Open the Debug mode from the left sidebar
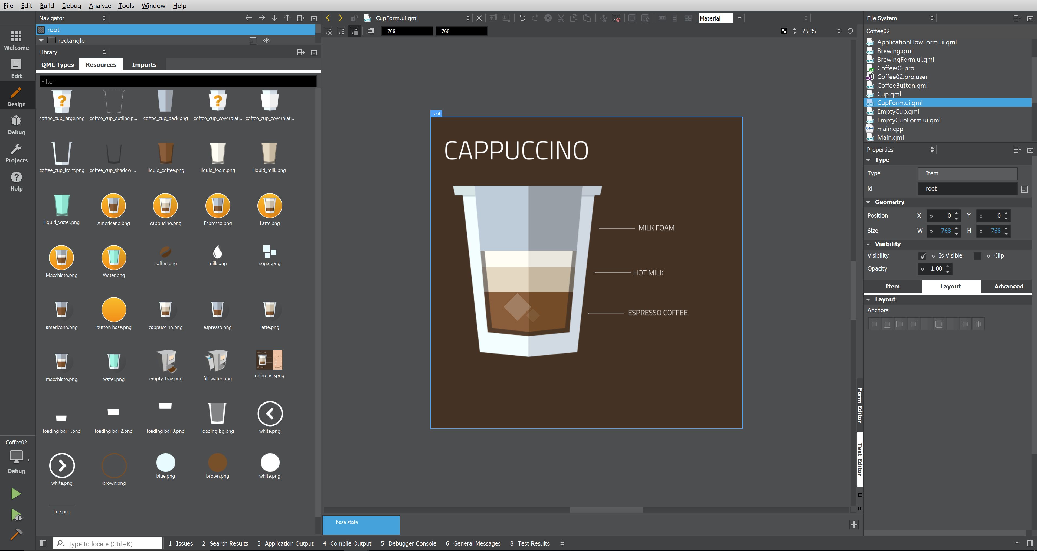The image size is (1037, 551). coord(16,125)
